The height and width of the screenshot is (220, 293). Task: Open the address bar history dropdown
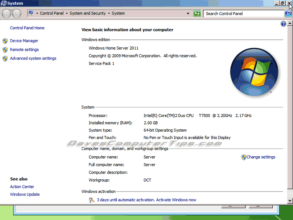188,13
